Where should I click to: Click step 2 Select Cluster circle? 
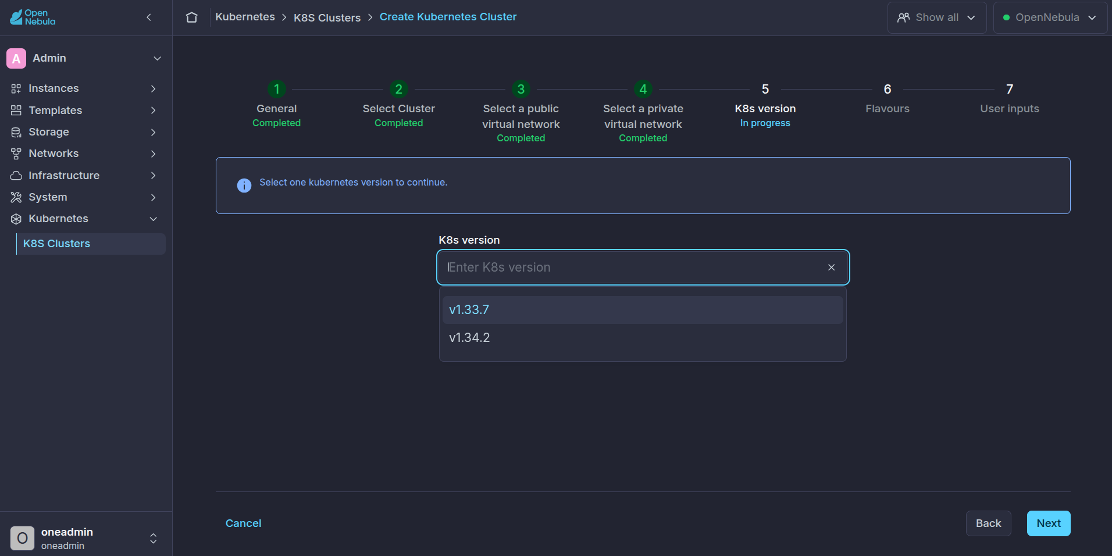(x=399, y=89)
